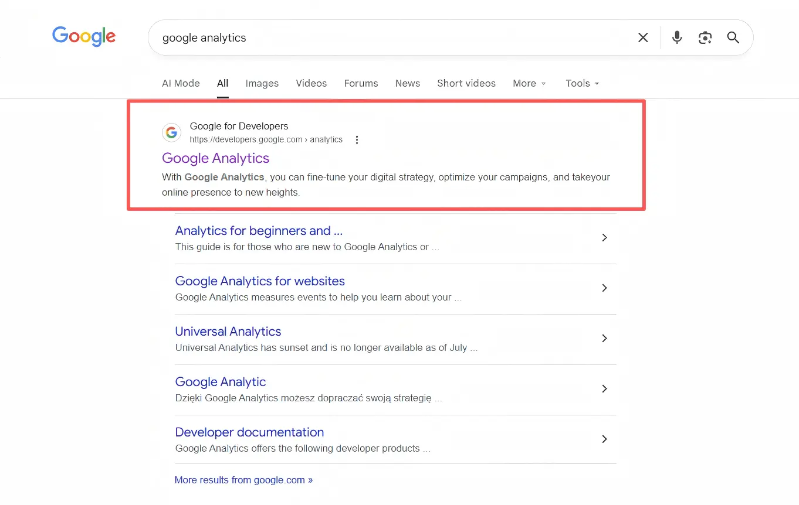The width and height of the screenshot is (799, 505).
Task: Expand chevron on the Universal Analytics row
Action: 604,338
